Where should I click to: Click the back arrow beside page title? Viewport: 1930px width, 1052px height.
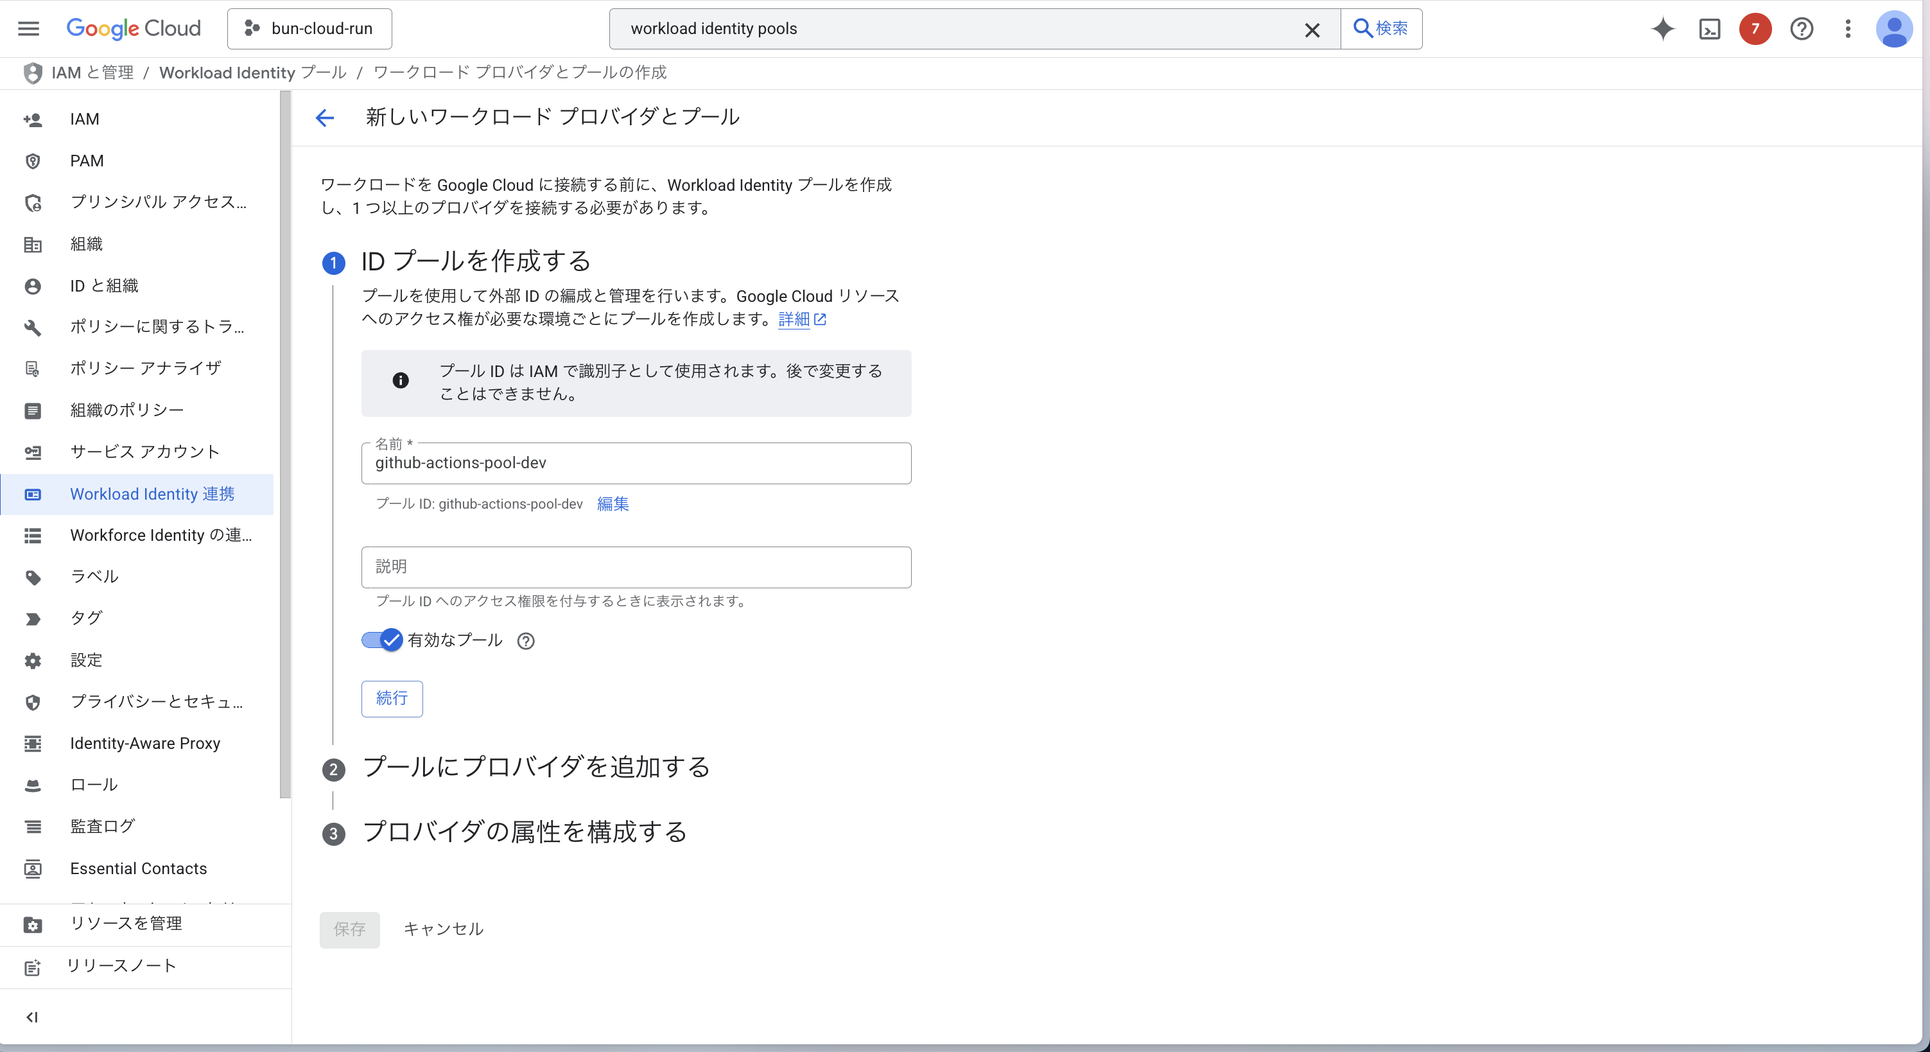[x=324, y=118]
